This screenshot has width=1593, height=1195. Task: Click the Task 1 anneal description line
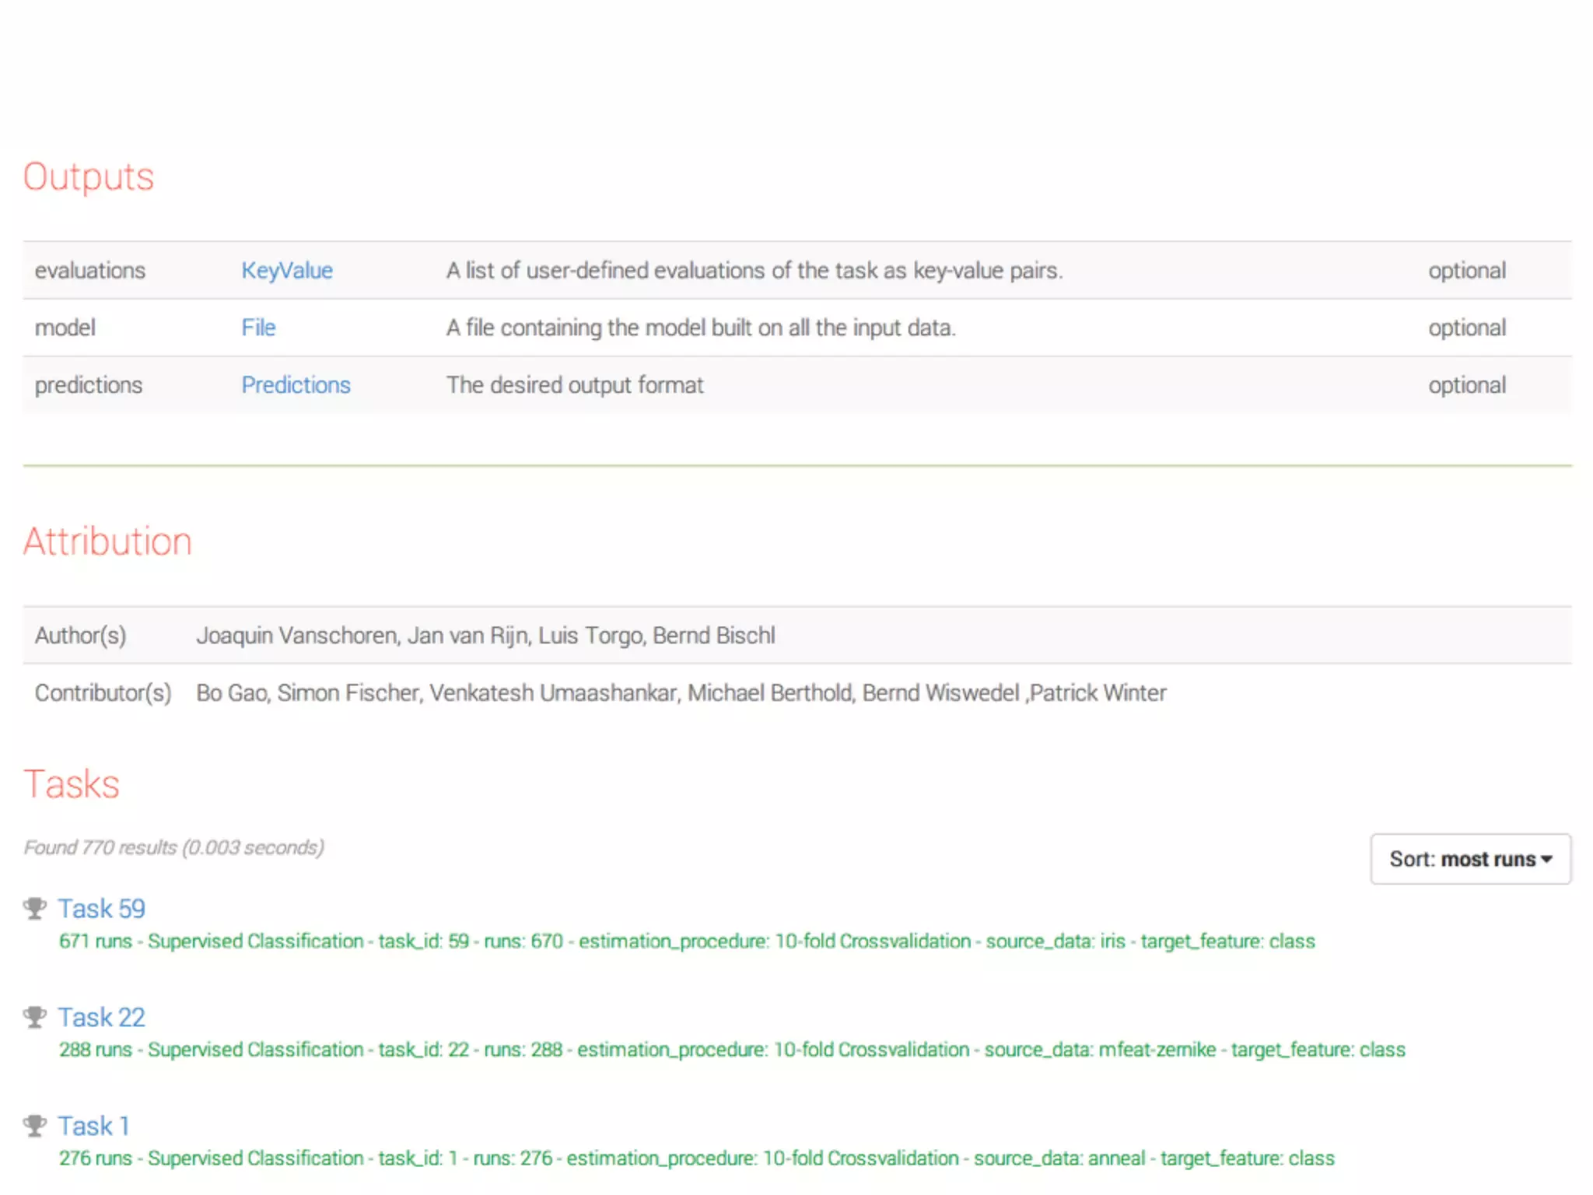pos(696,1158)
